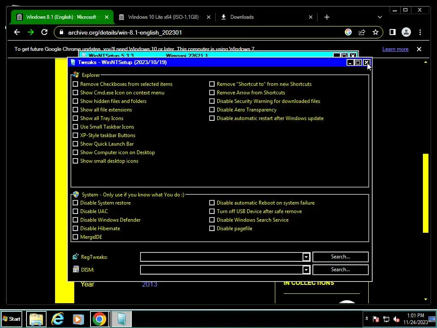The height and width of the screenshot is (328, 437).
Task: Go back in Chrome browser
Action: click(17, 32)
